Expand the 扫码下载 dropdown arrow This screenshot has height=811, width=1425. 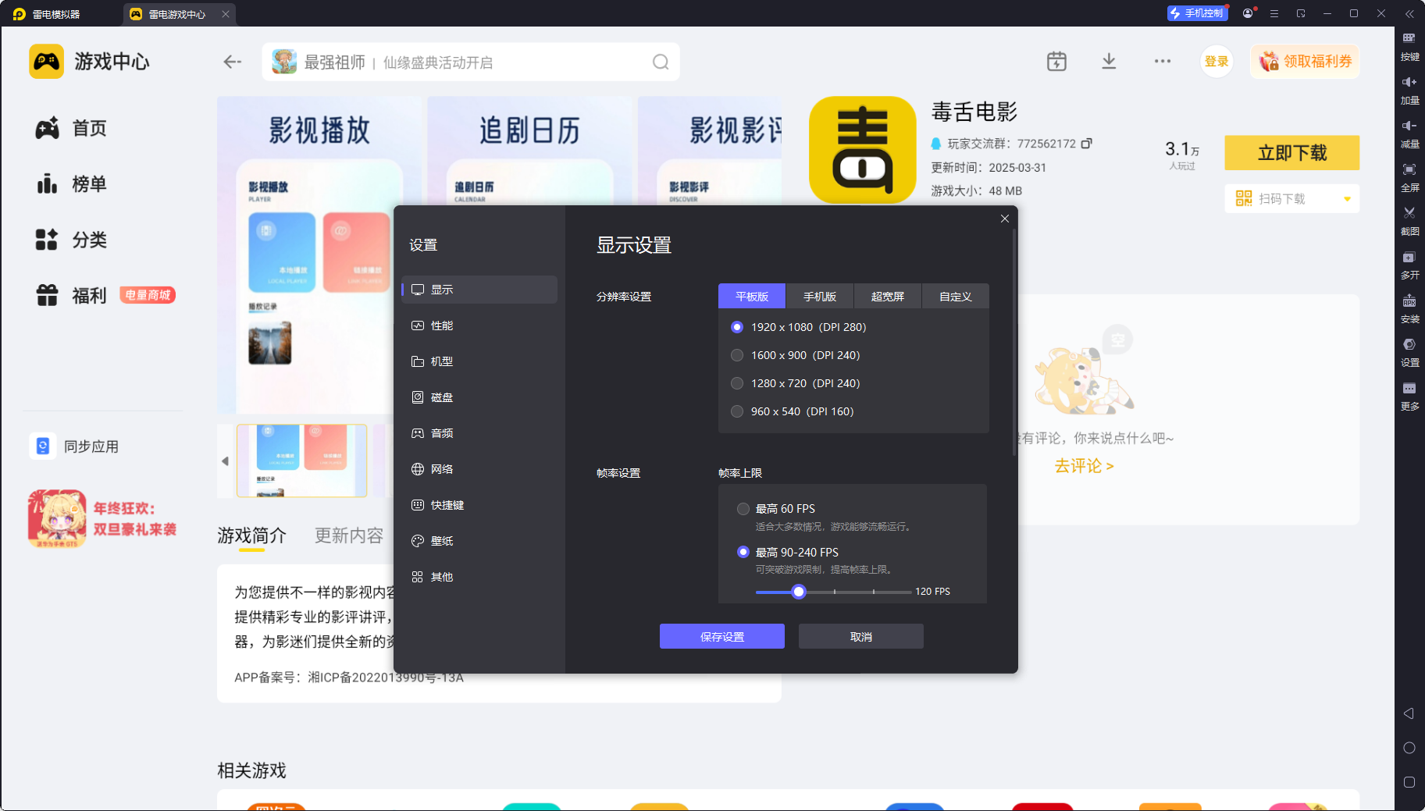pyautogui.click(x=1347, y=199)
